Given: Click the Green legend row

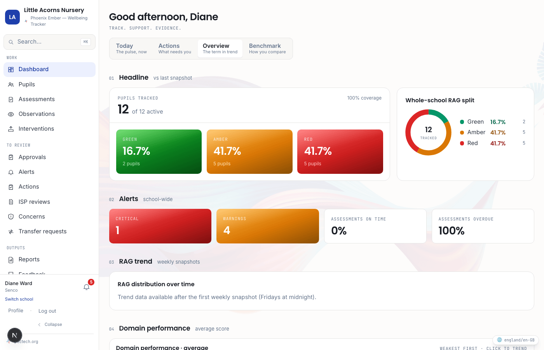Looking at the screenshot, I should pyautogui.click(x=493, y=122).
